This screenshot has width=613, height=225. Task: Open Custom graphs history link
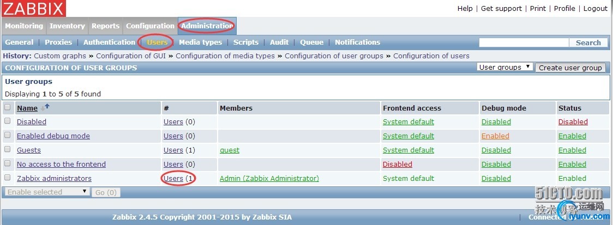(60, 56)
